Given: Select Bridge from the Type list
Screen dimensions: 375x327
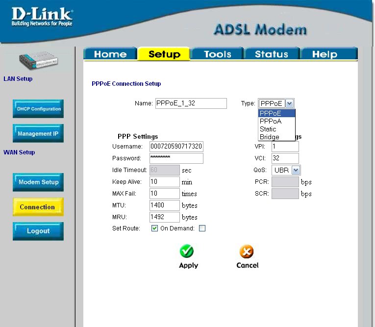Looking at the screenshot, I should tap(276, 137).
